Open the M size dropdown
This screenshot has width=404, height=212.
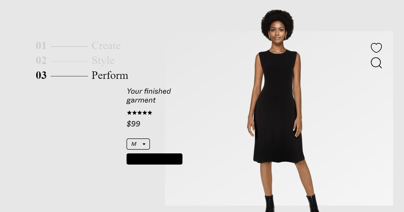(138, 144)
